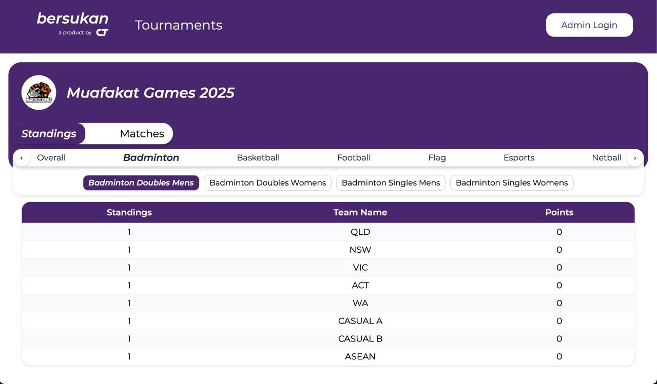Switch to the Matches view
Image resolution: width=657 pixels, height=384 pixels.
click(x=142, y=134)
